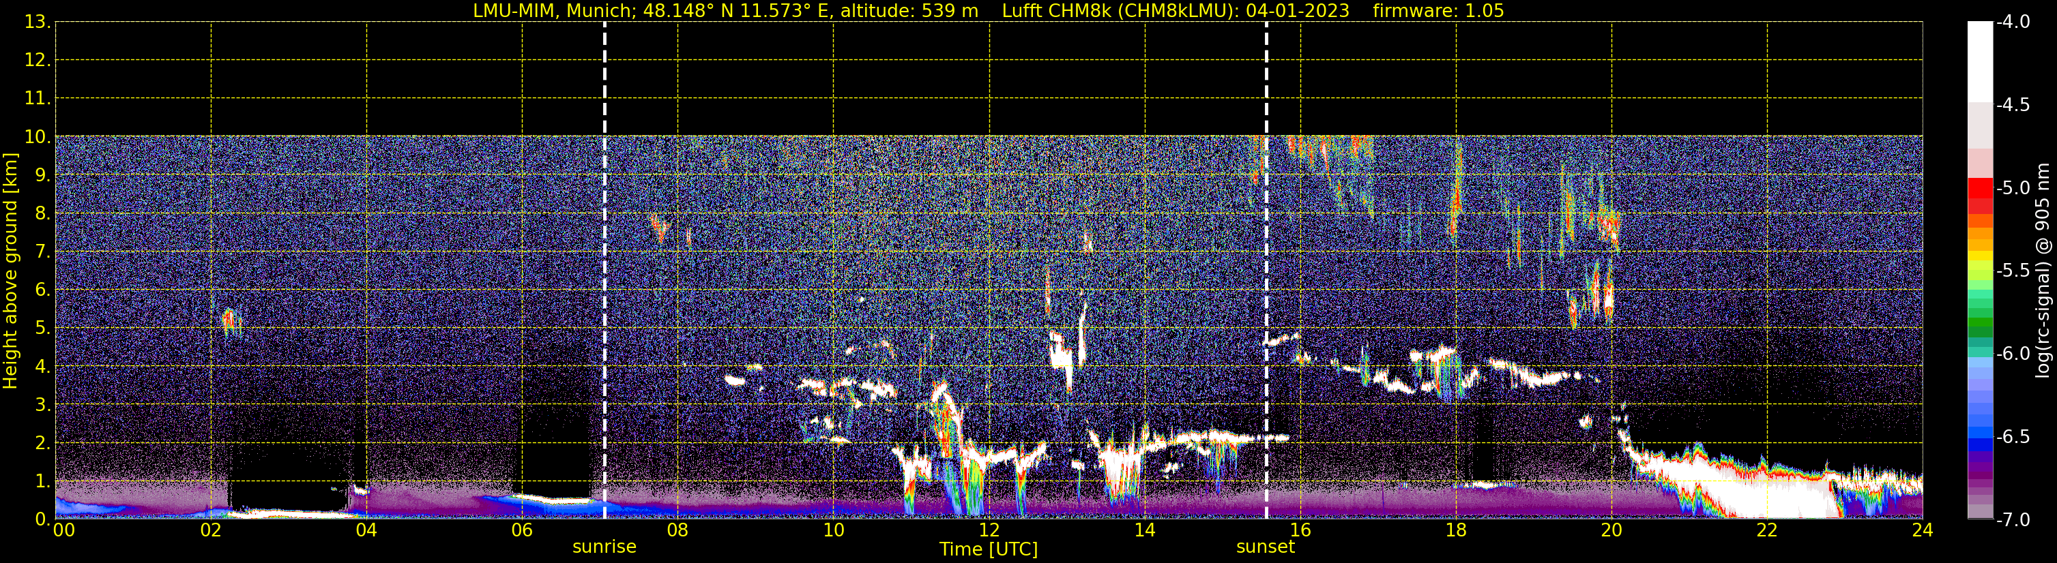The height and width of the screenshot is (563, 2057).
Task: Click the '20' time tick label
Action: (1612, 530)
